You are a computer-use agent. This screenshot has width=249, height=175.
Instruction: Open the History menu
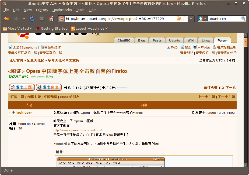[x=42, y=10]
